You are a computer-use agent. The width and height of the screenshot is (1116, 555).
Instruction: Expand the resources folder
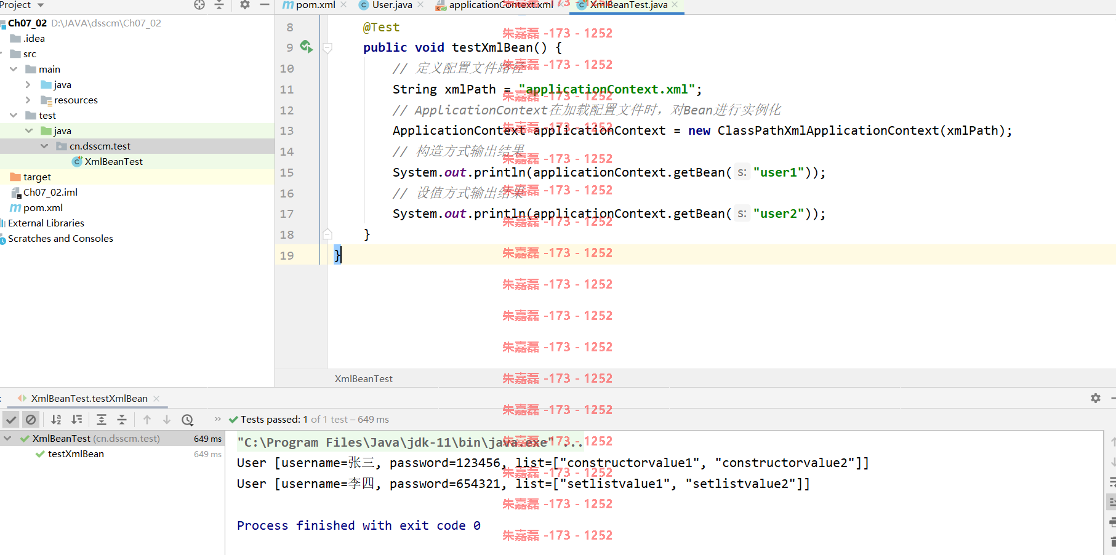[x=28, y=100]
